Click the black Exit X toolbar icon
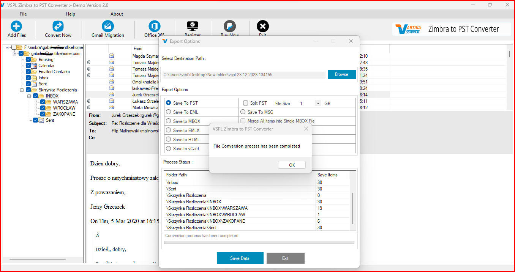This screenshot has height=272, width=515. (262, 26)
